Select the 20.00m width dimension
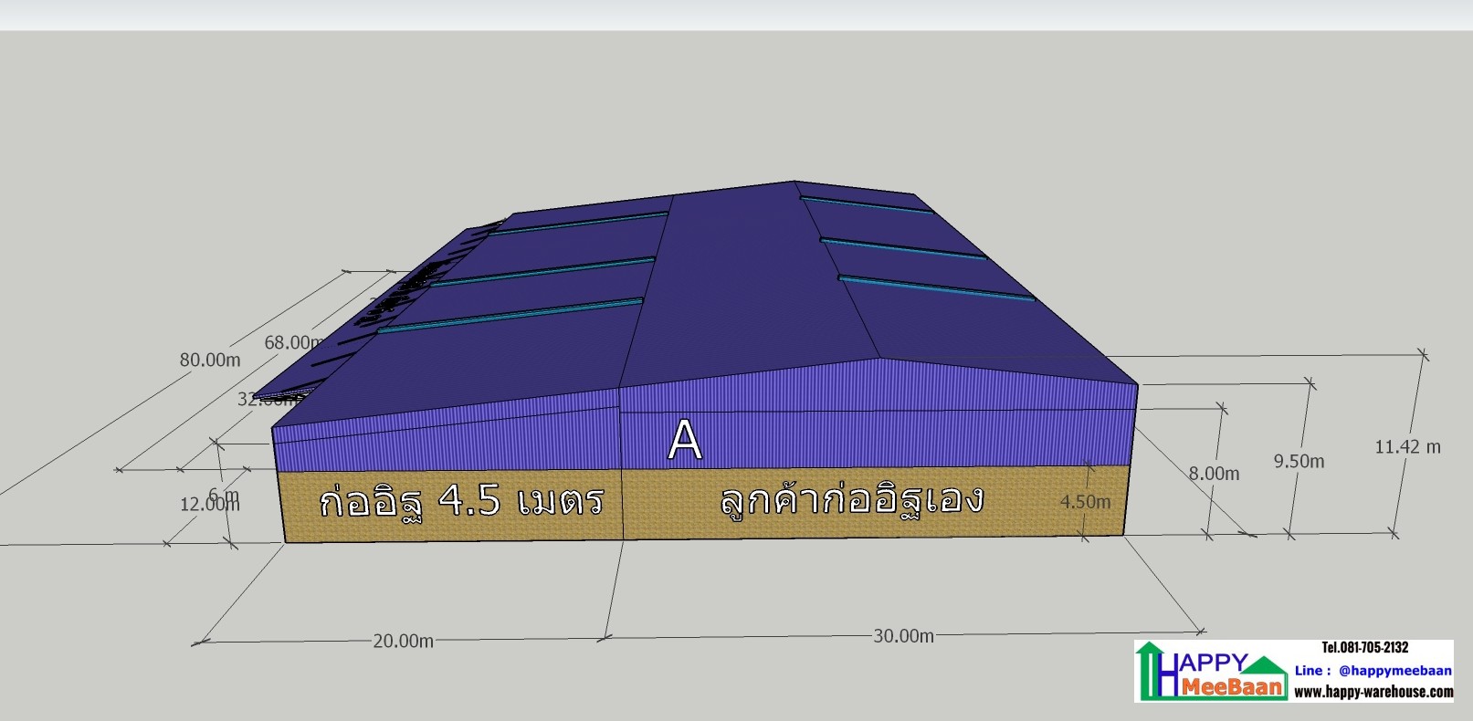The image size is (1473, 721). click(x=403, y=641)
